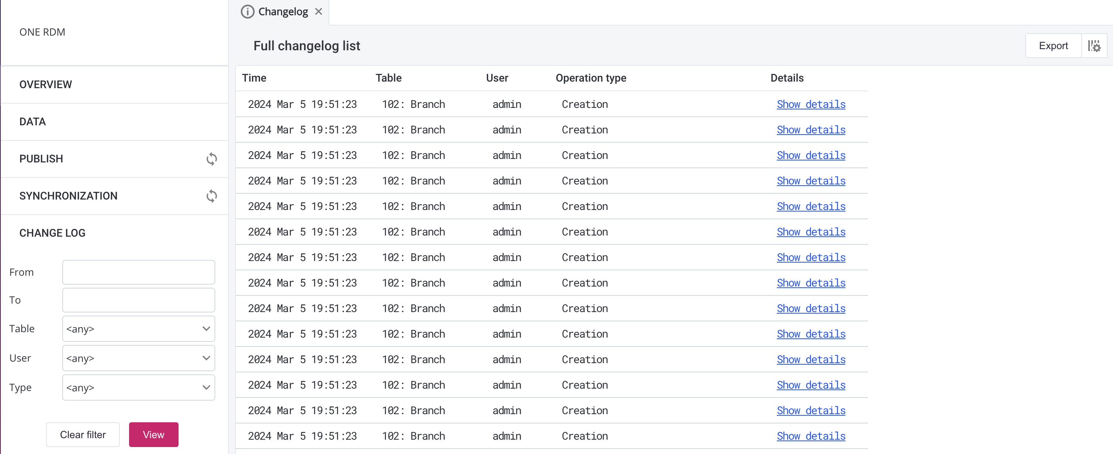Expand the User filter dropdown
The height and width of the screenshot is (454, 1113).
pyautogui.click(x=138, y=358)
